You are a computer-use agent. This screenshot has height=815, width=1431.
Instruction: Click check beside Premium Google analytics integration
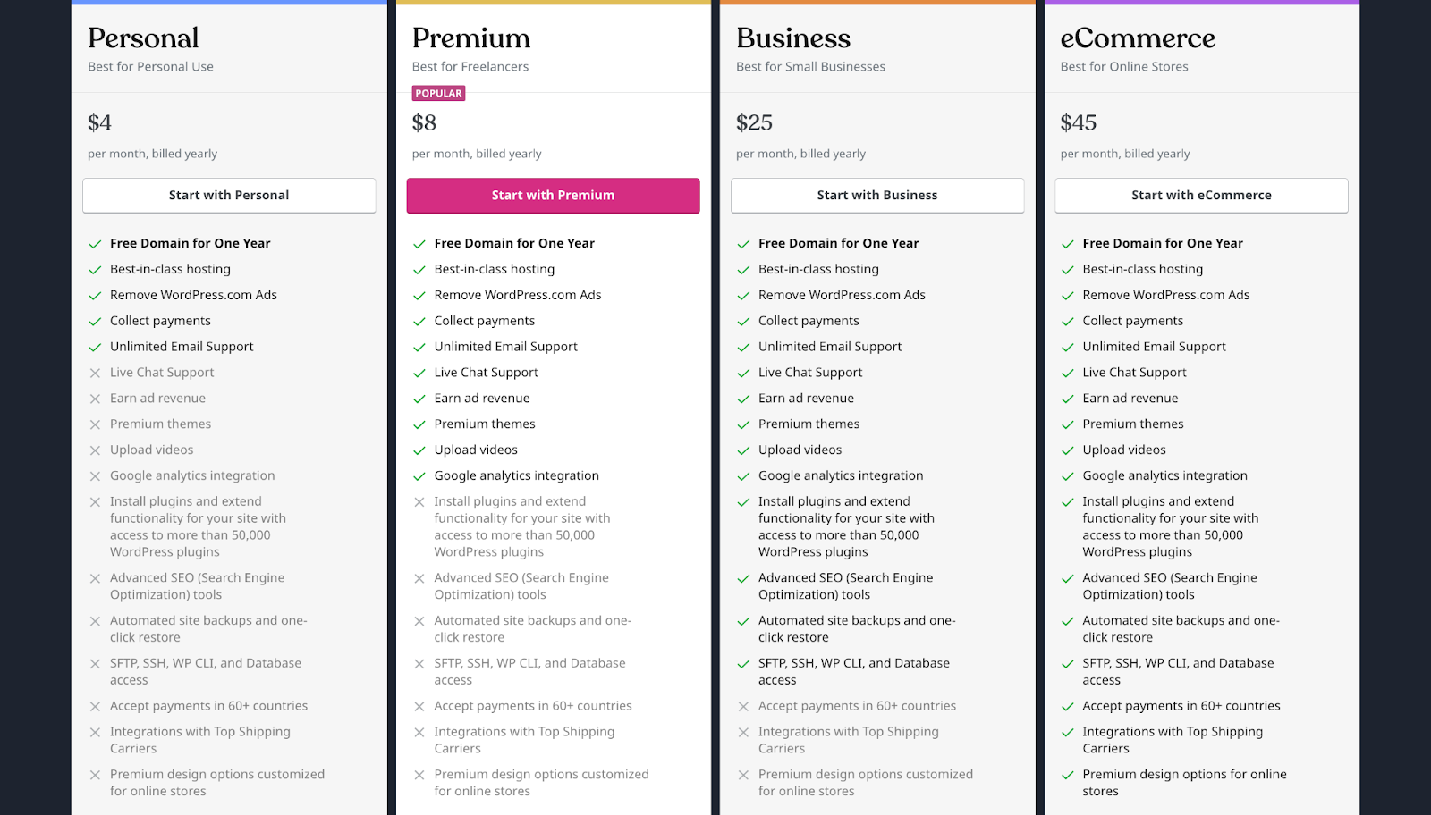coord(419,477)
